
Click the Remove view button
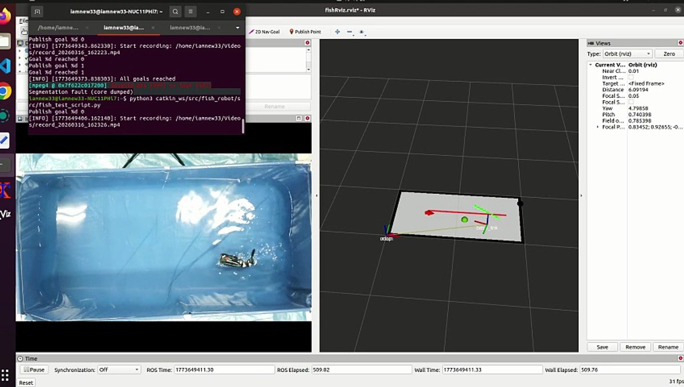(635, 347)
